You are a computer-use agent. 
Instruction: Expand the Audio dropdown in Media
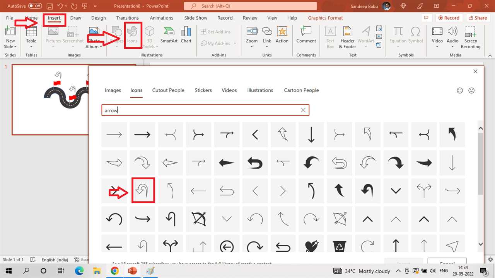(x=452, y=47)
